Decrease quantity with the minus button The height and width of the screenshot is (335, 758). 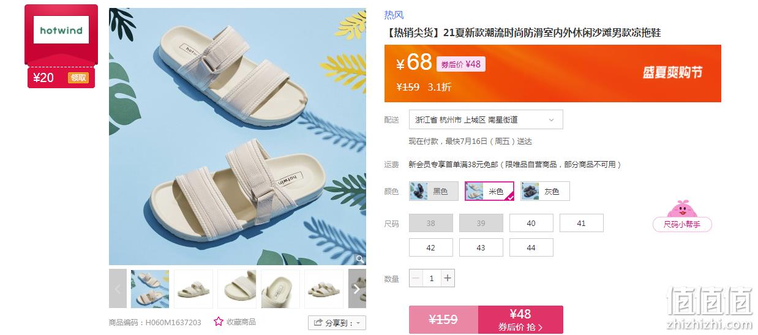(x=416, y=278)
